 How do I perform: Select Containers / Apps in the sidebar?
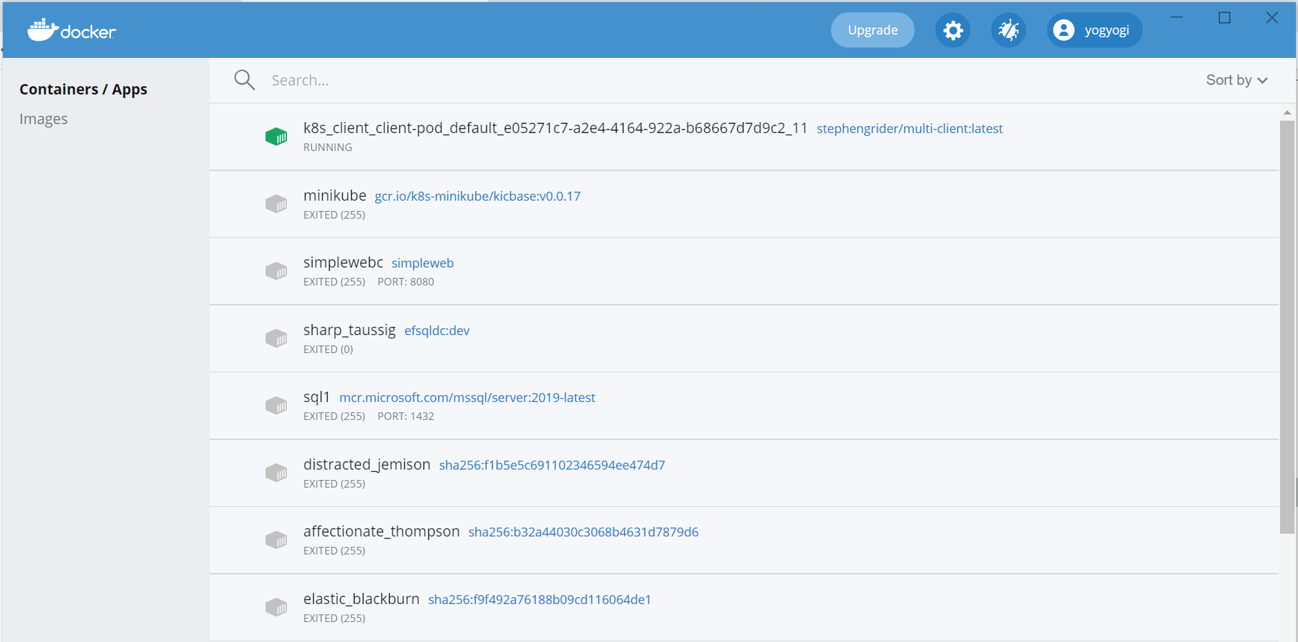click(83, 90)
